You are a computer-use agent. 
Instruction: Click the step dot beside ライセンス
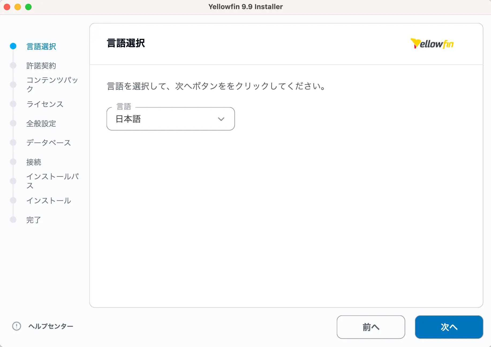click(x=13, y=104)
